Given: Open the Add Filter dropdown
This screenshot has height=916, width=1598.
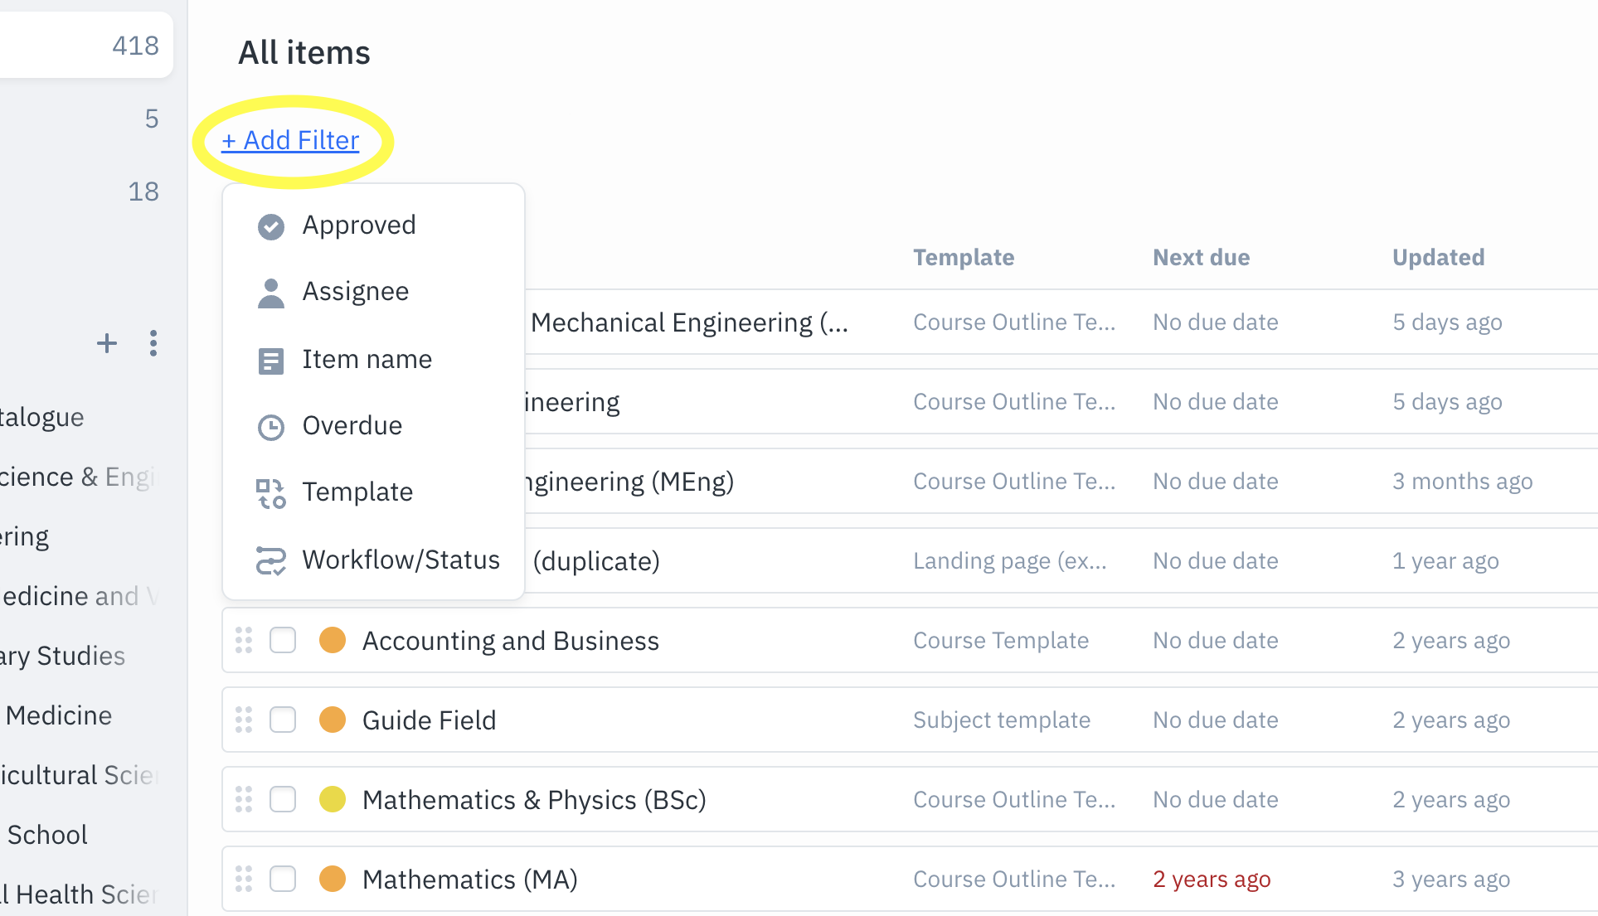Looking at the screenshot, I should point(289,139).
